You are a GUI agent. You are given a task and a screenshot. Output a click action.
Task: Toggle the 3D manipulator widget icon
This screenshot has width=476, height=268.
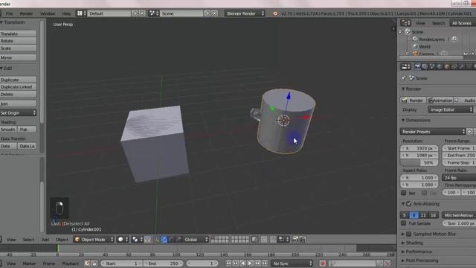click(157, 240)
